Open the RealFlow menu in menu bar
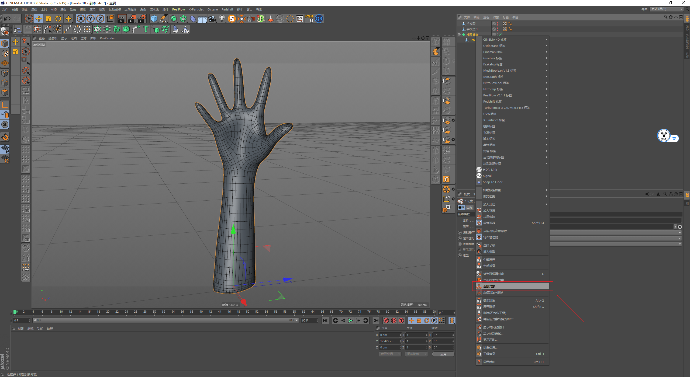This screenshot has height=377, width=690. coord(178,9)
